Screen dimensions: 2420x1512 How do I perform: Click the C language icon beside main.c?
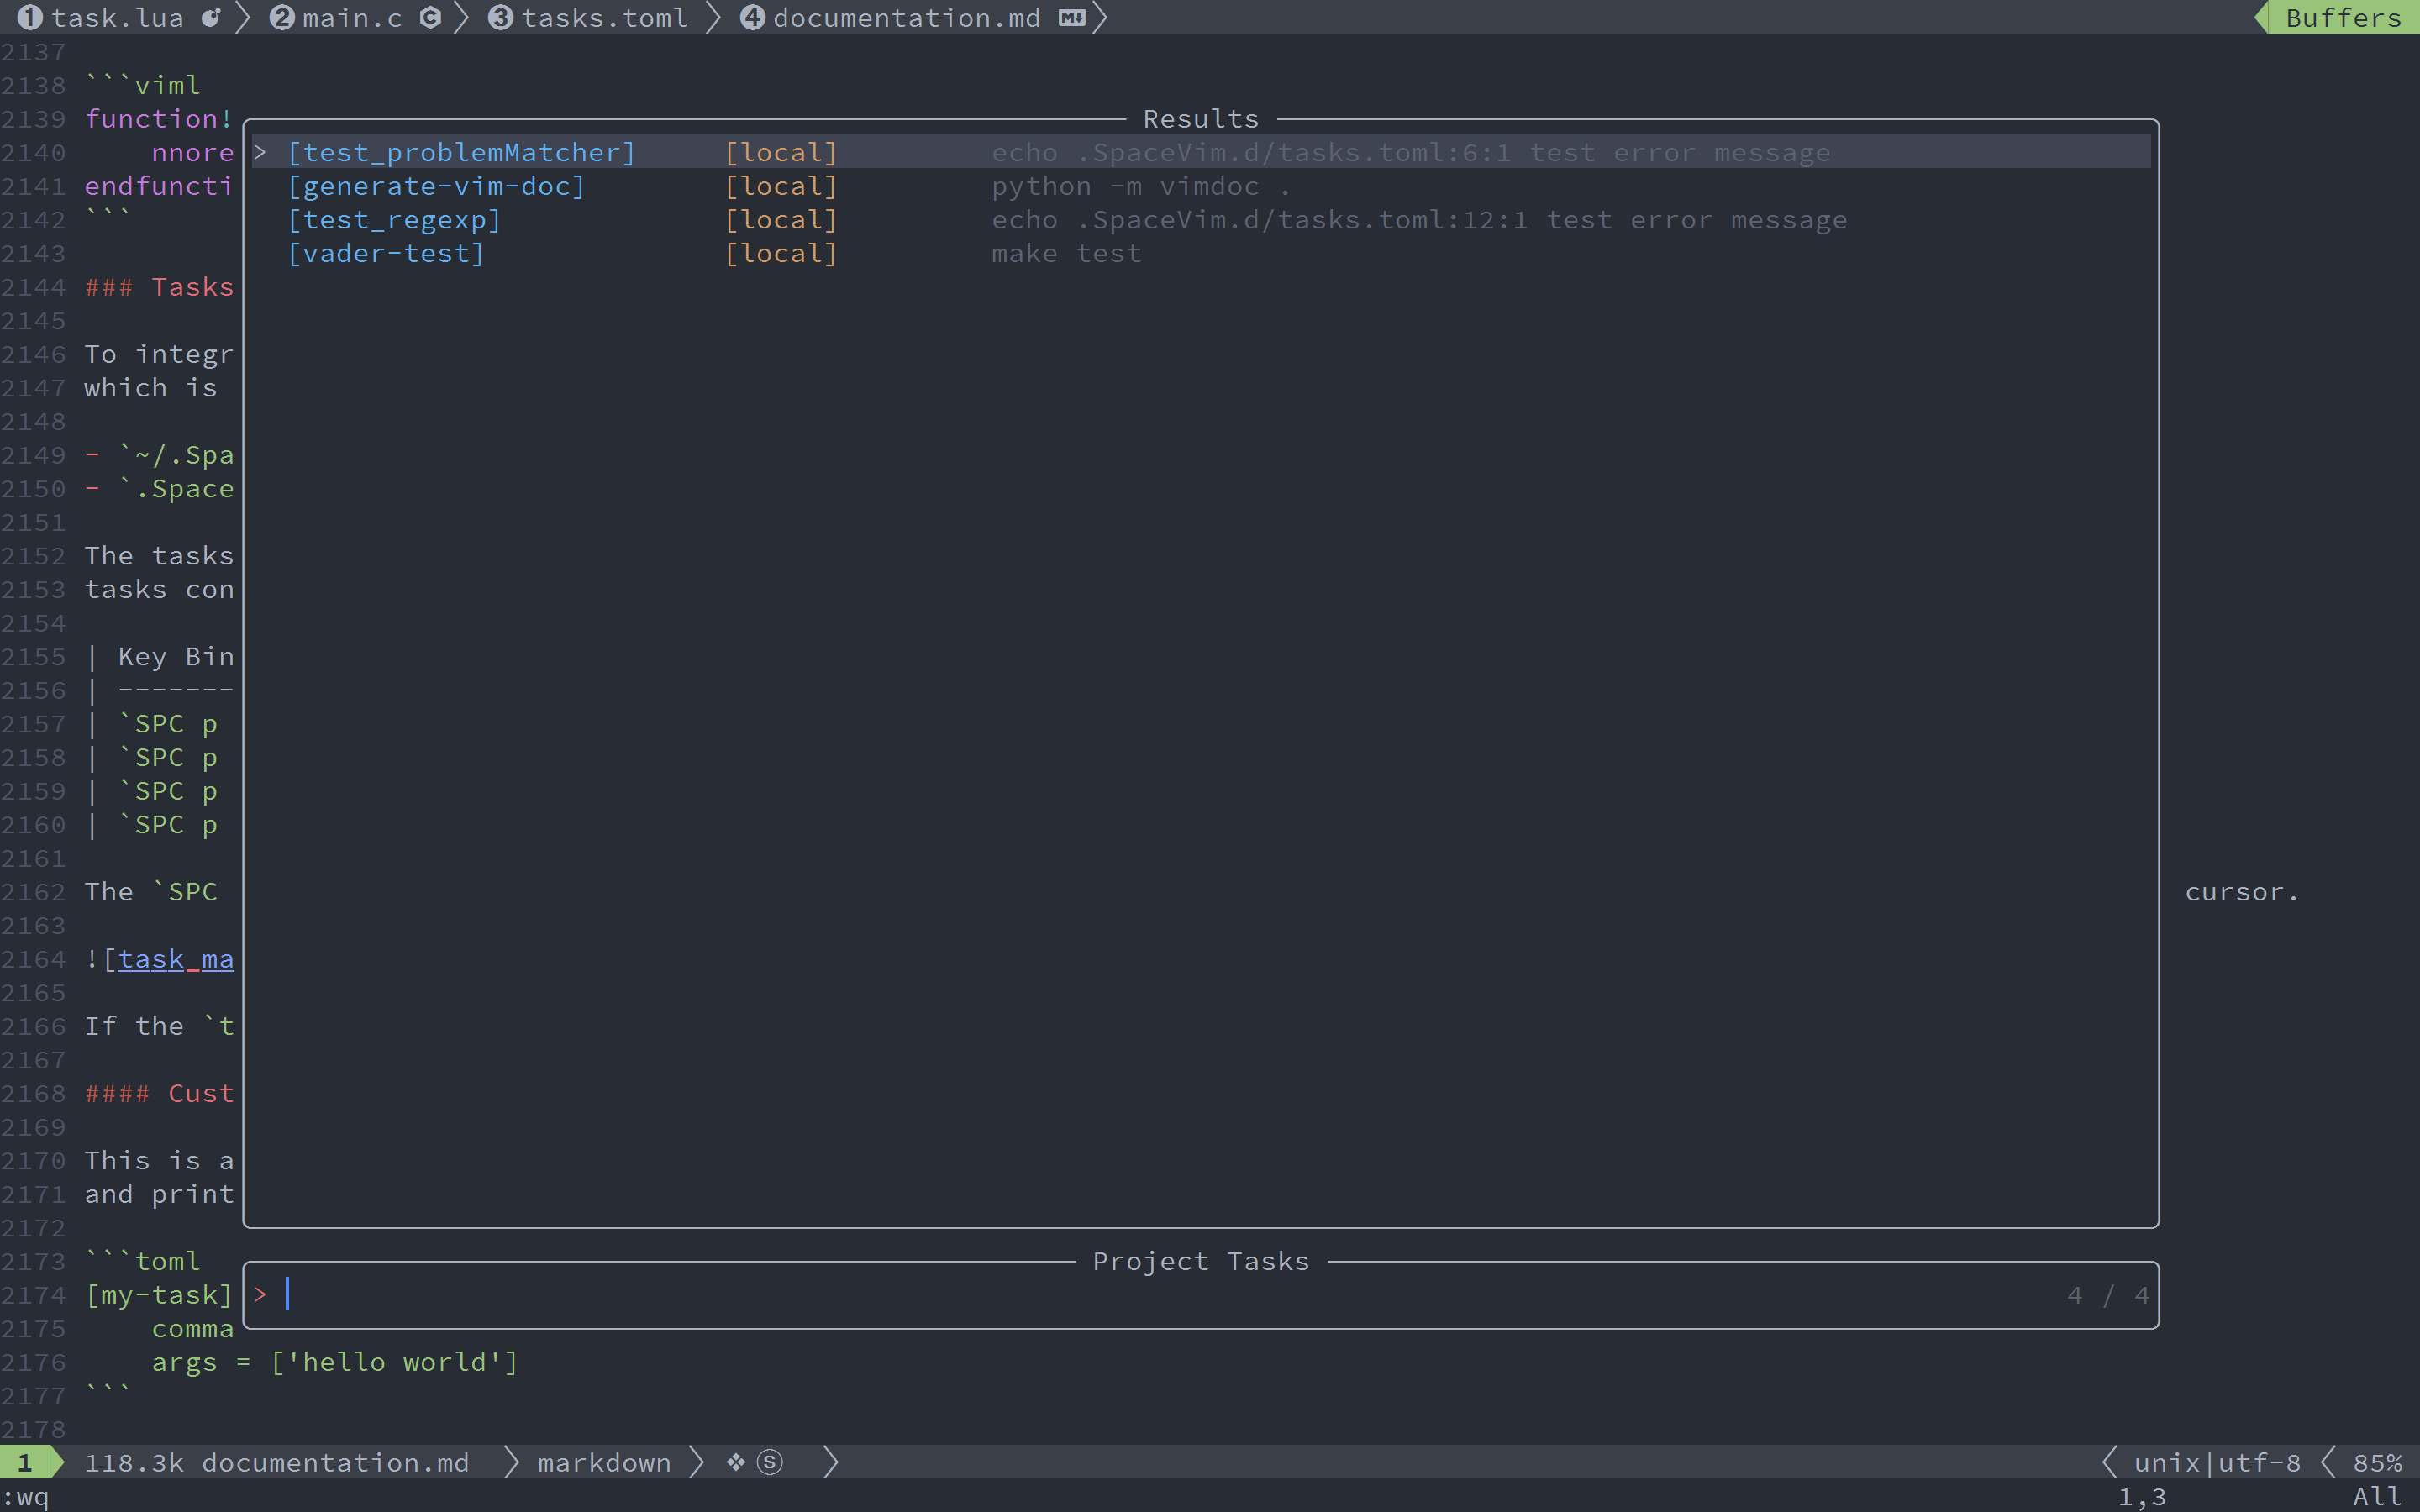tap(430, 17)
